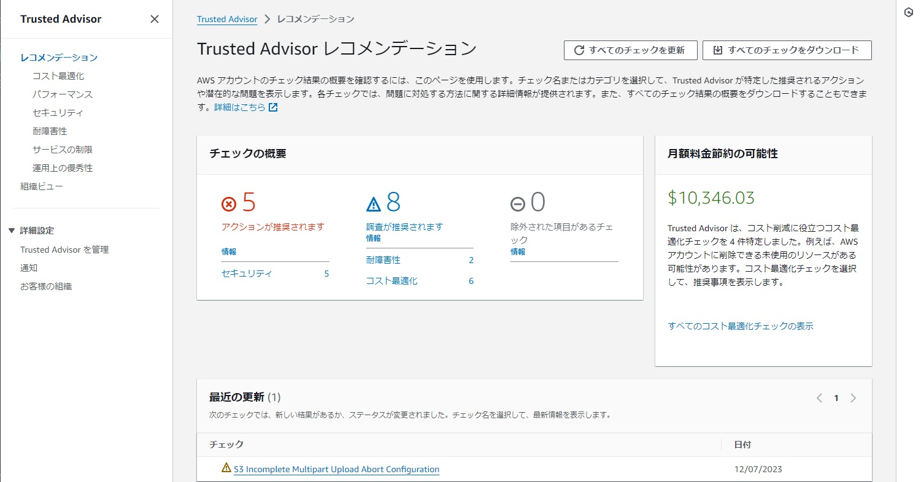Click the previous page left chevron
Screen dimensions: 921x482
pos(819,397)
